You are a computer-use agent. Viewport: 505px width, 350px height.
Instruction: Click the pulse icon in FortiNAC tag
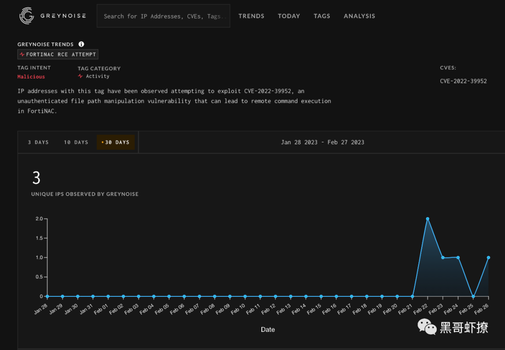pyautogui.click(x=22, y=54)
